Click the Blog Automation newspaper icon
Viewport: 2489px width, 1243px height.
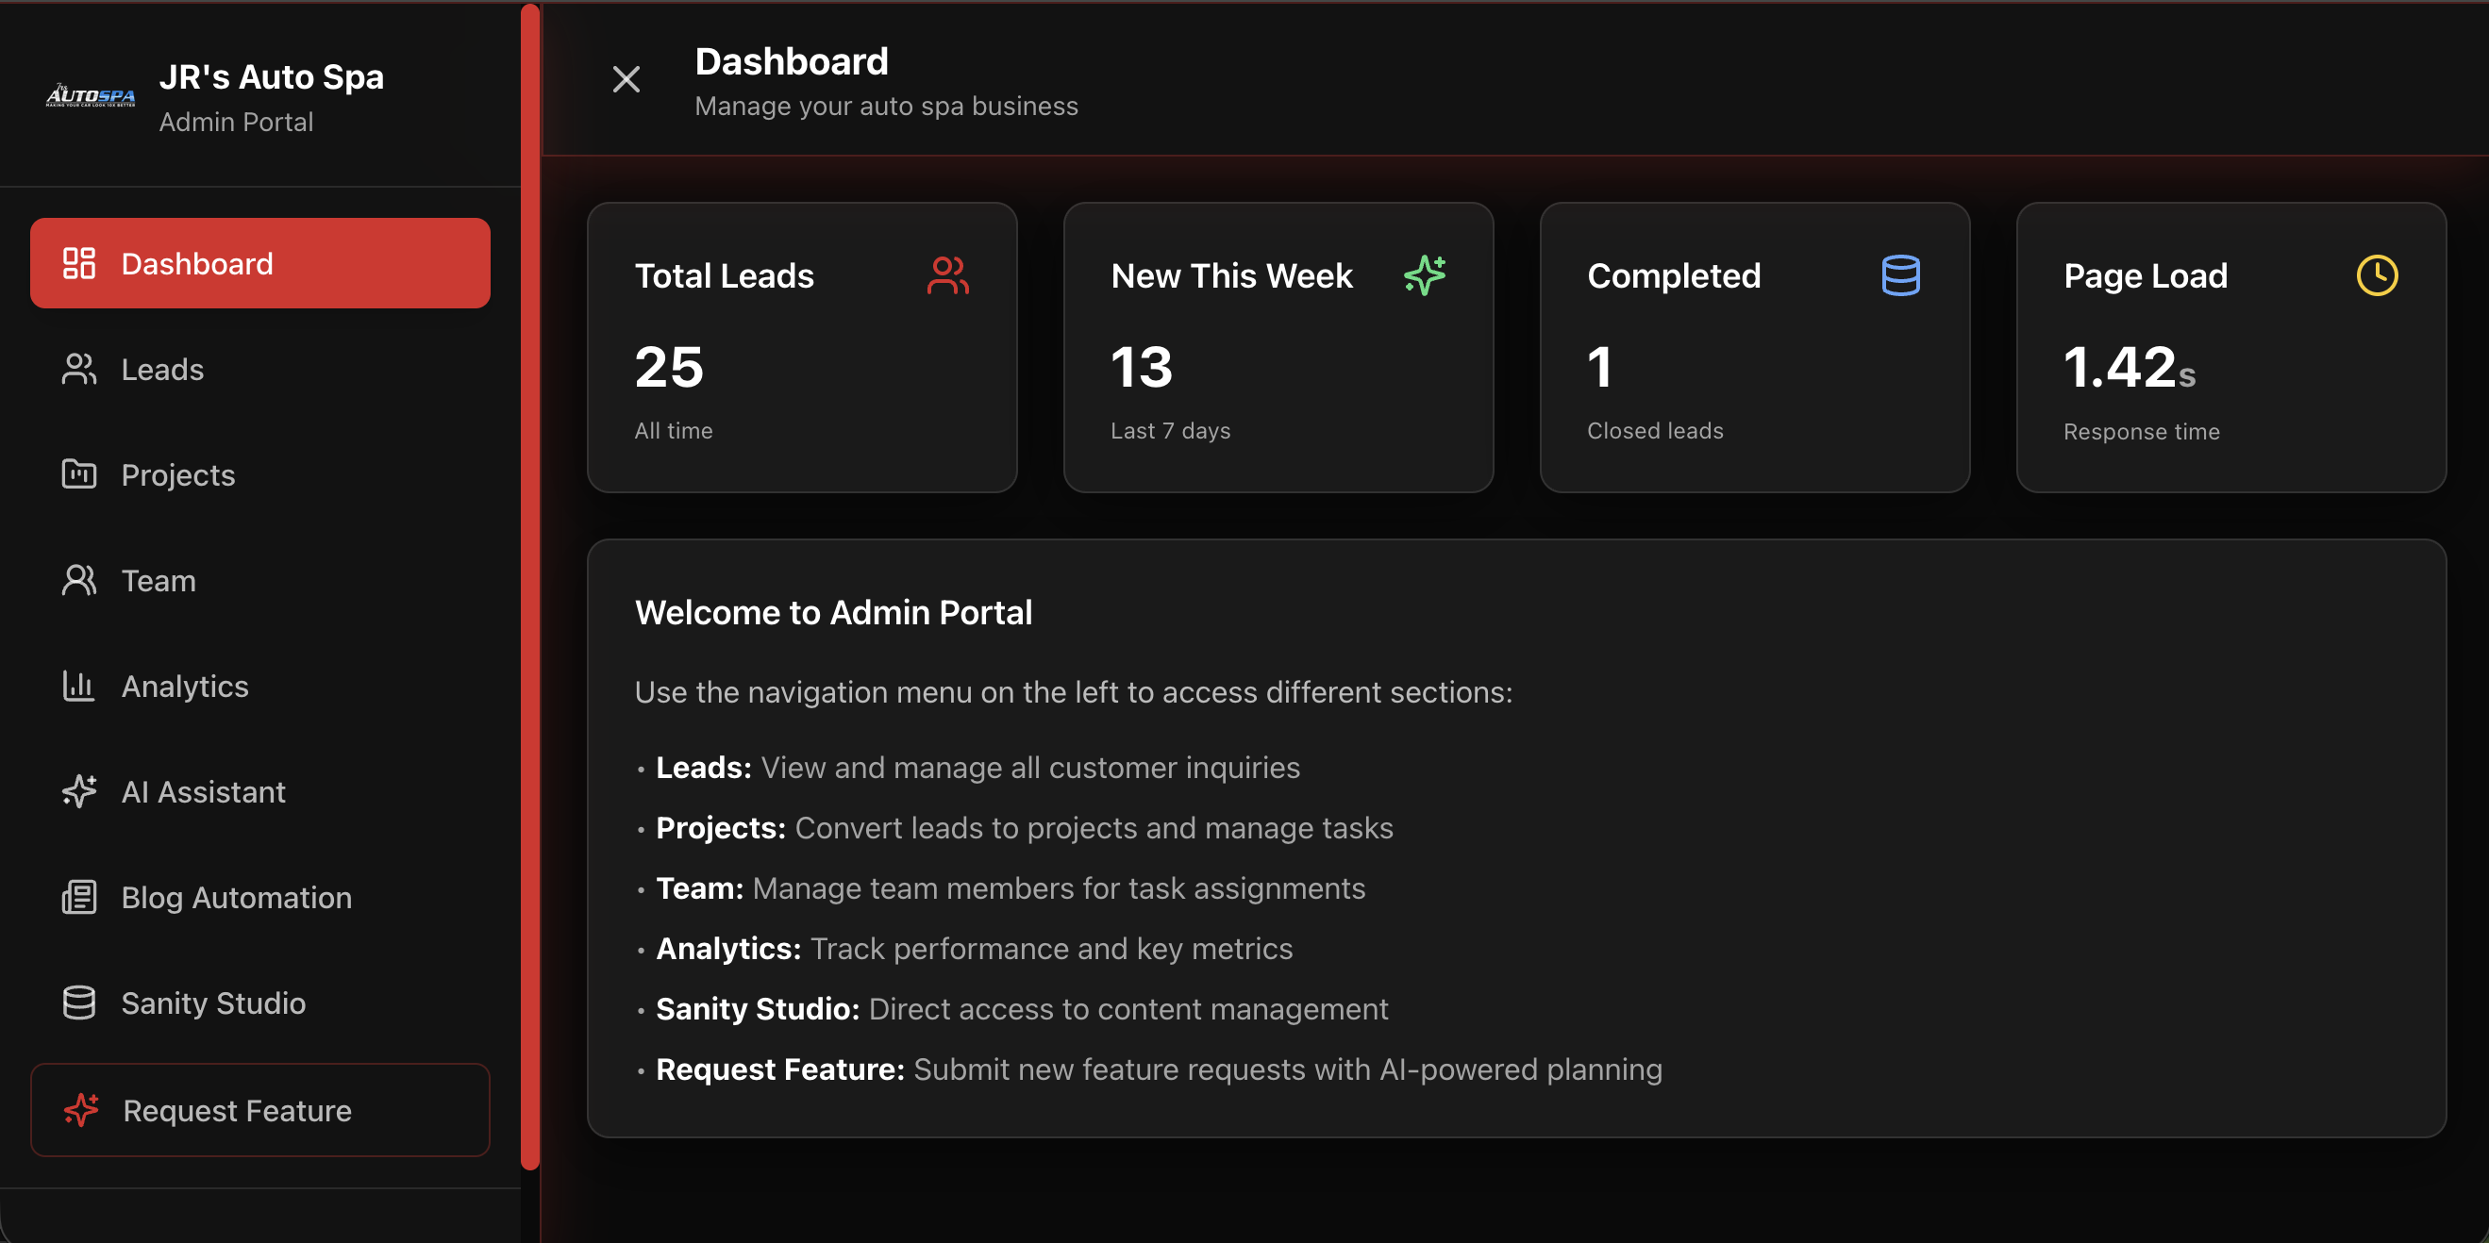78,897
